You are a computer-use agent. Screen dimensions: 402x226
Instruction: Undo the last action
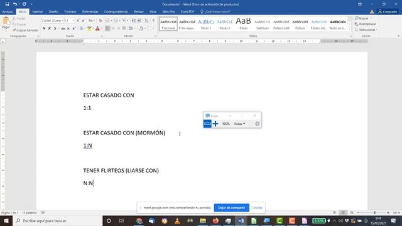(15, 4)
